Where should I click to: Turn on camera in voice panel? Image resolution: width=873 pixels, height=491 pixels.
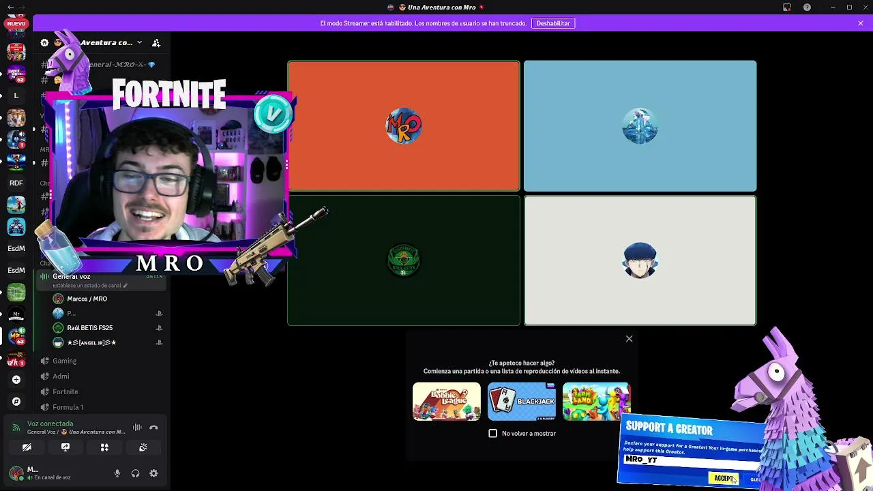click(x=27, y=447)
